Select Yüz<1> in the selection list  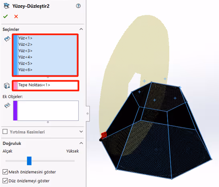pos(25,38)
